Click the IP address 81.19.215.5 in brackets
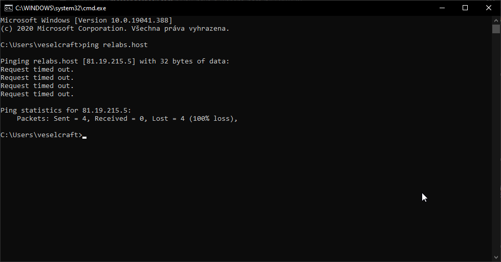This screenshot has width=501, height=262. [x=109, y=61]
